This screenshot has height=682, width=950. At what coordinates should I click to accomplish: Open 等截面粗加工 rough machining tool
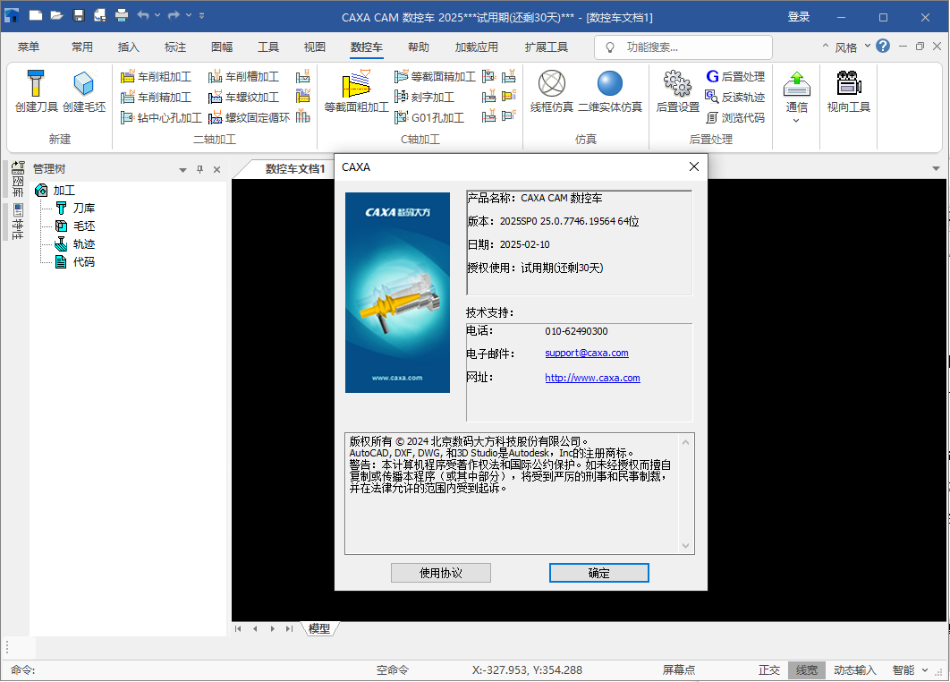point(356,91)
